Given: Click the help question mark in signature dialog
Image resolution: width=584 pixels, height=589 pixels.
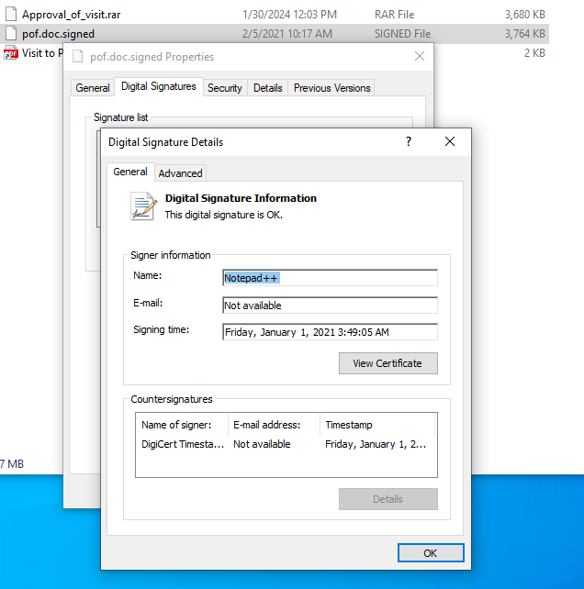Looking at the screenshot, I should (409, 141).
